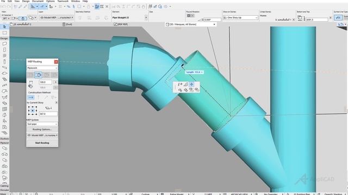Select the Curtain Wall grid tool
The image size is (348, 195).
click(x=4, y=109)
